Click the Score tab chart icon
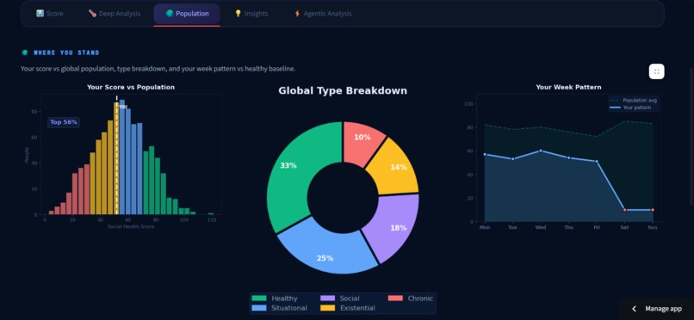694x320 pixels. click(40, 14)
